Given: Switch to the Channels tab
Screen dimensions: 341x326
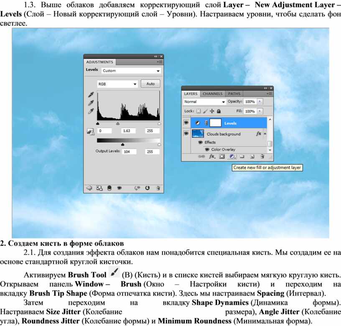Looking at the screenshot, I should (x=212, y=94).
